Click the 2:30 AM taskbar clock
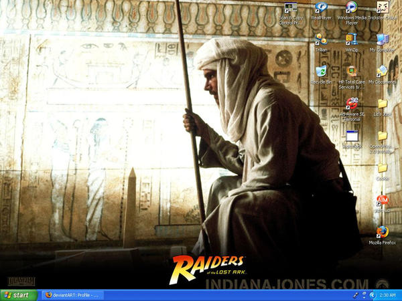 pos(387,296)
